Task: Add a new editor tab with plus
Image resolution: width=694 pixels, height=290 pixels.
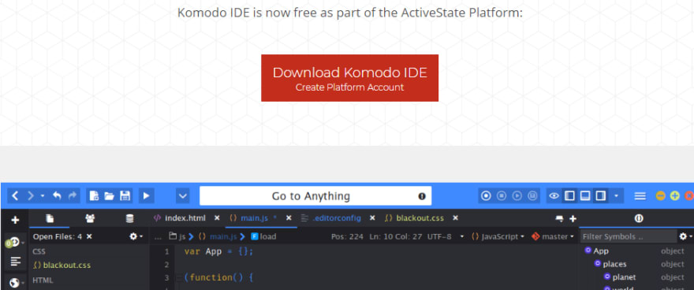Action: 573,218
